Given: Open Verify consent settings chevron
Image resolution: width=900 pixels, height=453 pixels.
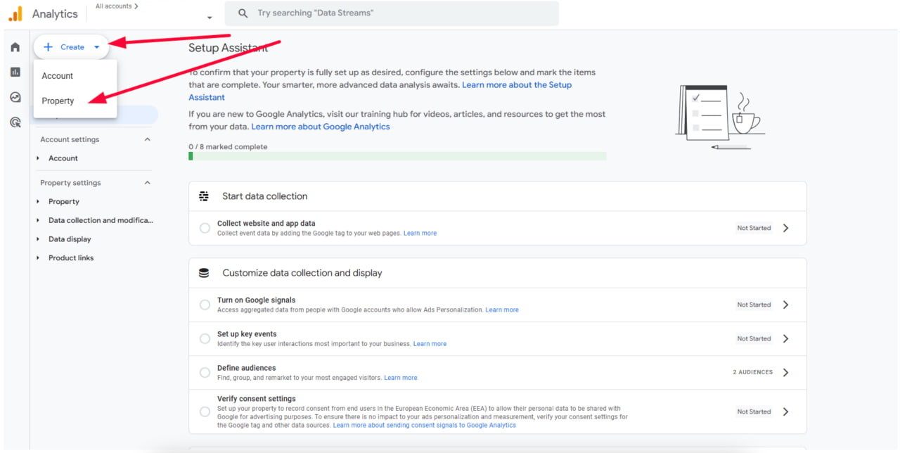Looking at the screenshot, I should tap(785, 411).
